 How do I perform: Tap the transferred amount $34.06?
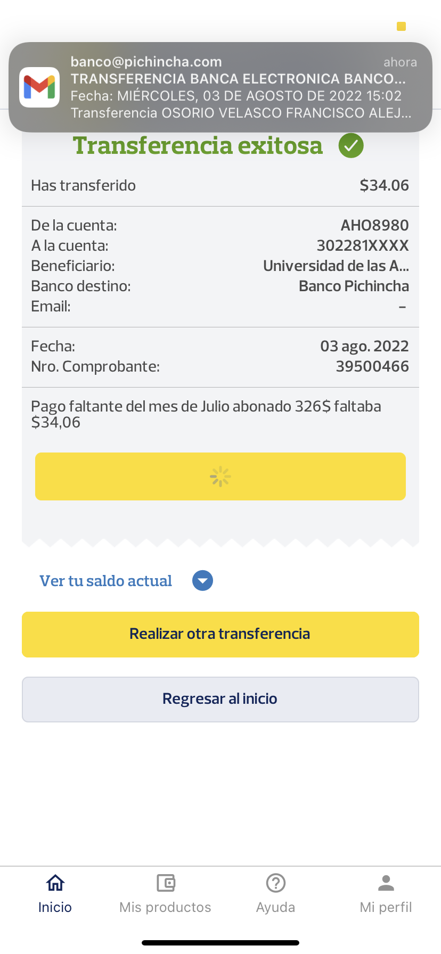(x=384, y=185)
